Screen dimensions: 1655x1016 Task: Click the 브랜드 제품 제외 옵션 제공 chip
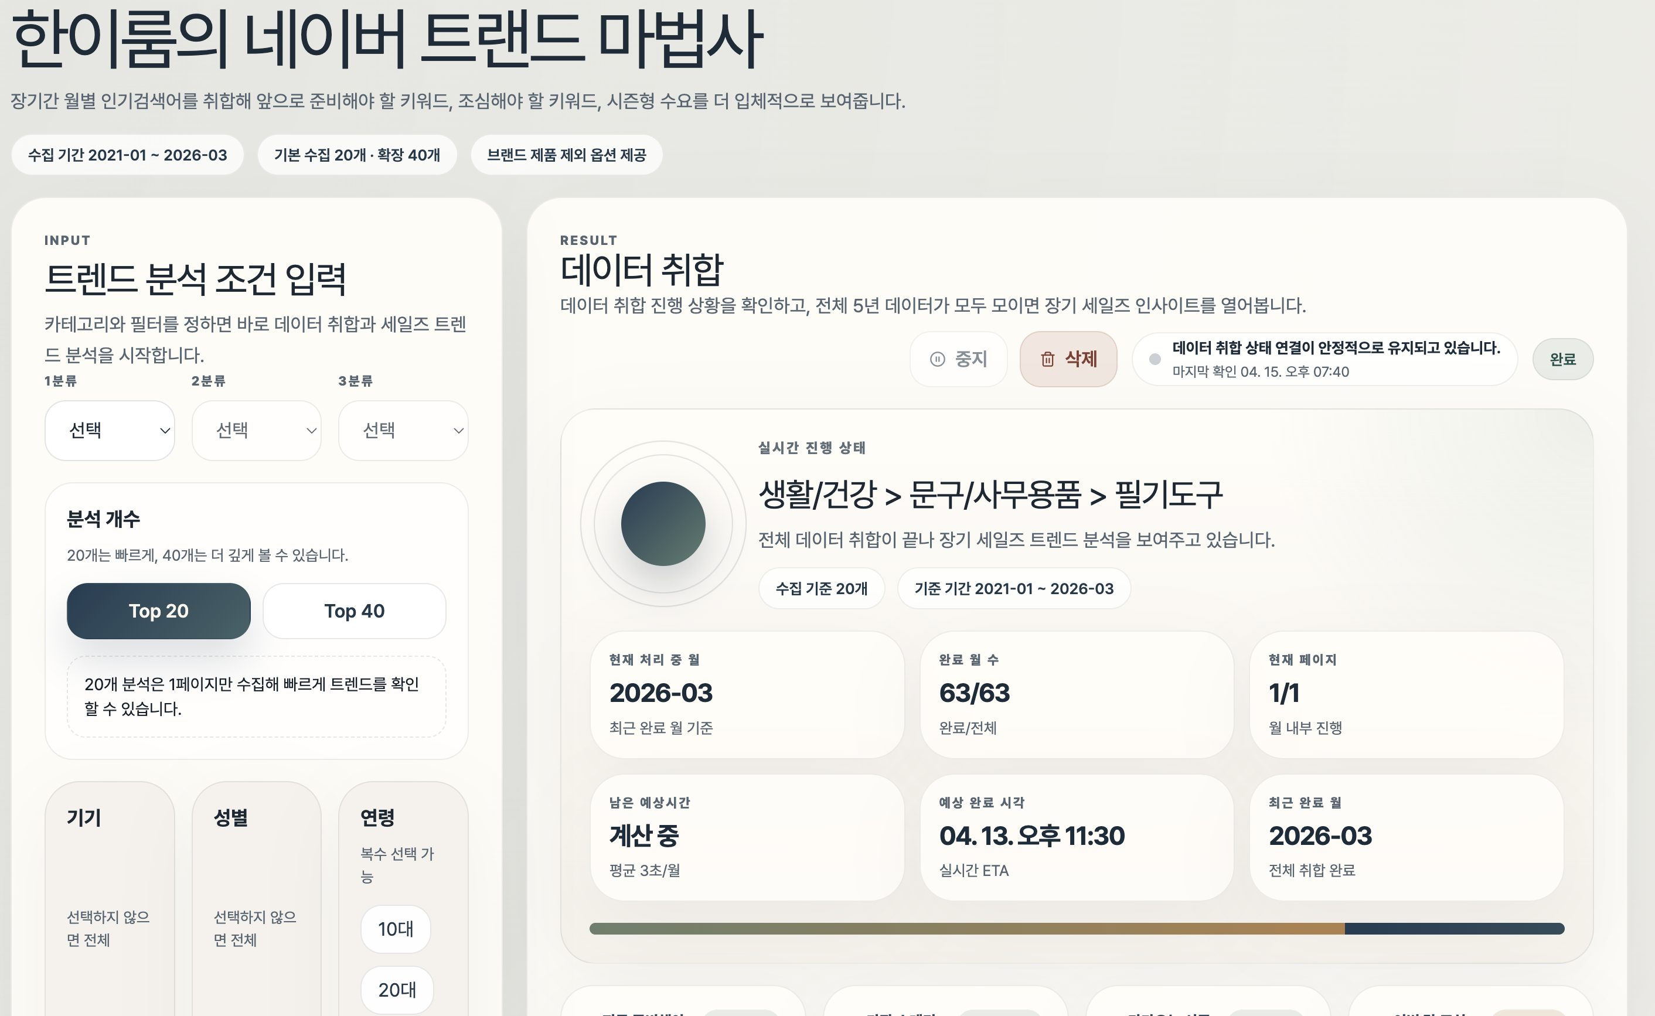[567, 155]
